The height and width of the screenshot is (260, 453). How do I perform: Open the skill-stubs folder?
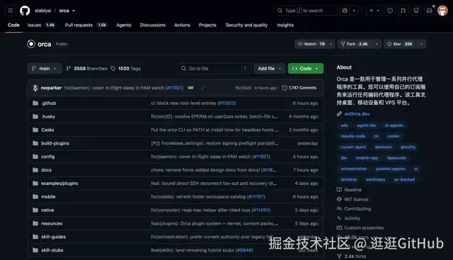pyautogui.click(x=52, y=250)
